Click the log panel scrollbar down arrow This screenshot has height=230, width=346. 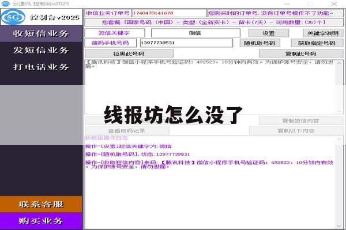(339, 226)
